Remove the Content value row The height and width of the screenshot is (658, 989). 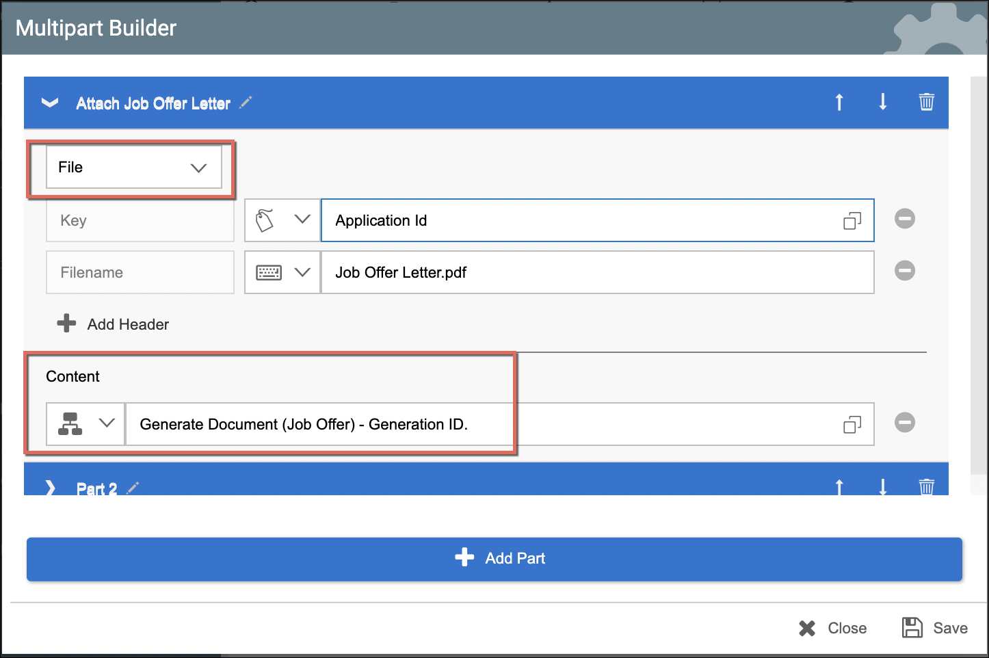pos(904,423)
